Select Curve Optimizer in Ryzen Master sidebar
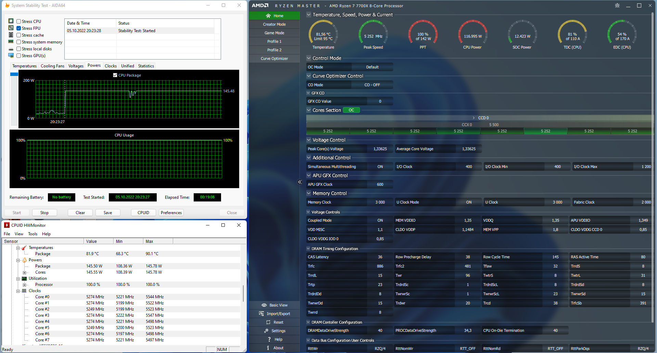 [x=274, y=58]
